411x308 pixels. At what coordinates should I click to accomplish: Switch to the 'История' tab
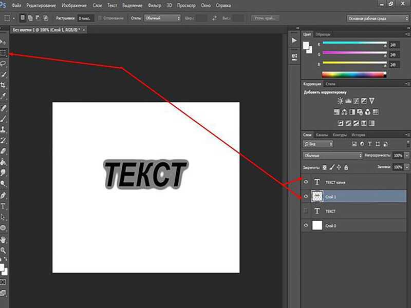pos(358,135)
